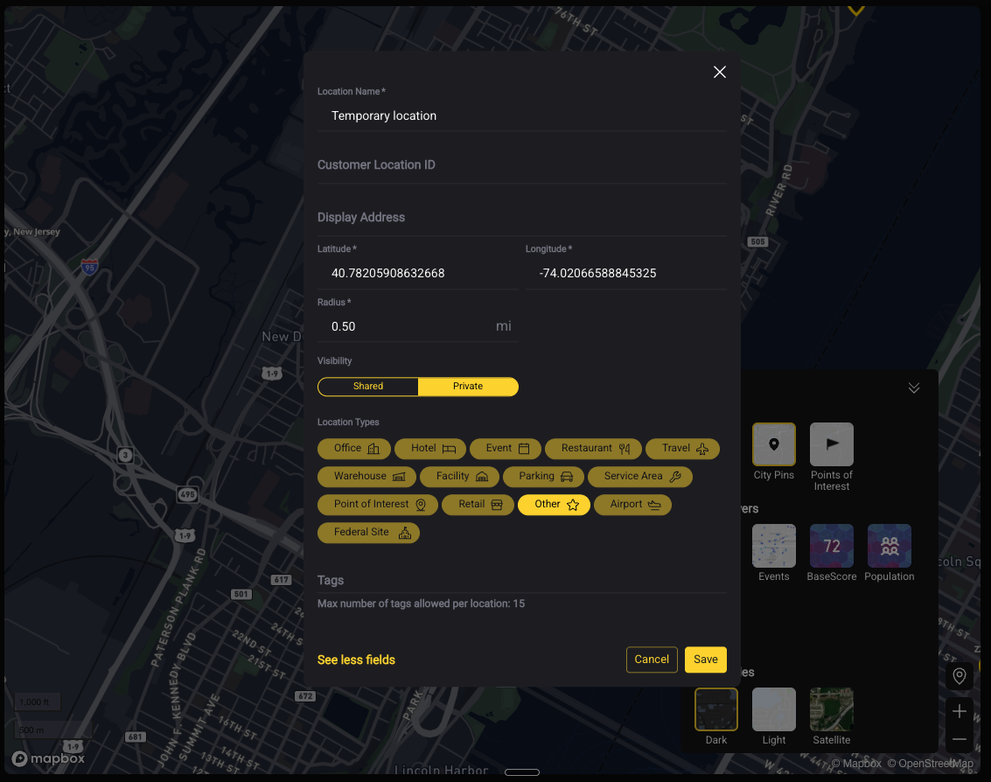Viewport: 991px width, 782px height.
Task: Open the Mapbox attribution link
Action: [x=856, y=764]
